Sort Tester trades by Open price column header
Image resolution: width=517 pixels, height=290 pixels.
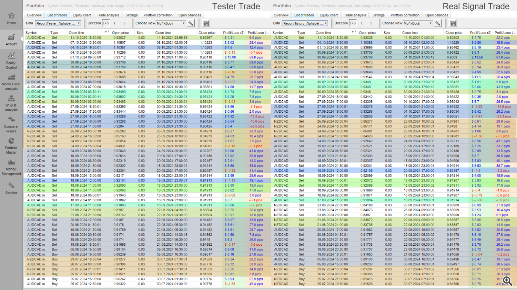tap(120, 33)
